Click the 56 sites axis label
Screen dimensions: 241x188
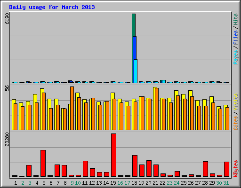coord(7,88)
